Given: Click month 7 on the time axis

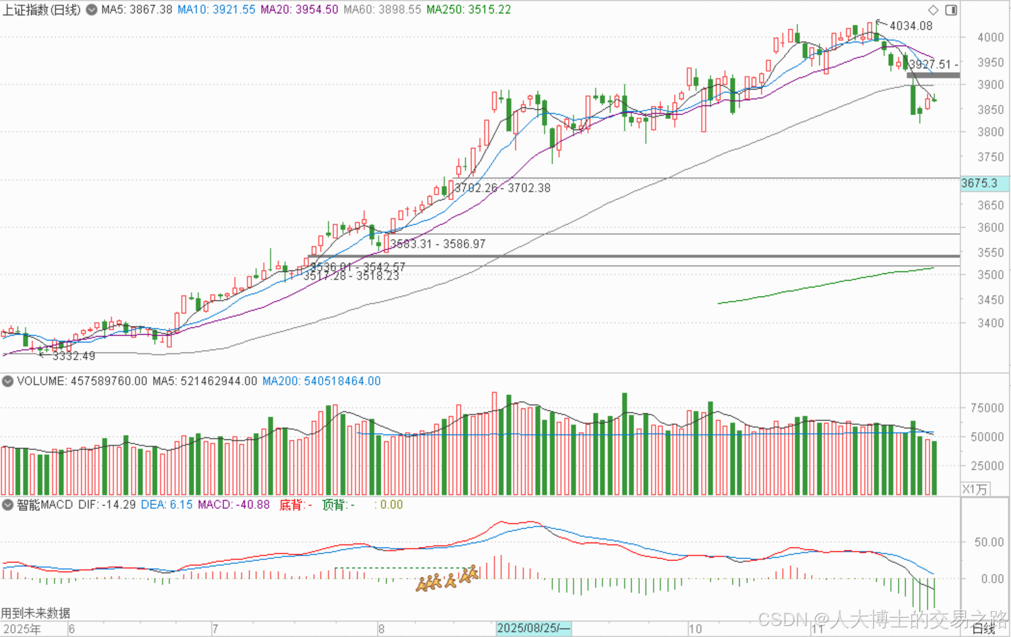Looking at the screenshot, I should click(215, 629).
